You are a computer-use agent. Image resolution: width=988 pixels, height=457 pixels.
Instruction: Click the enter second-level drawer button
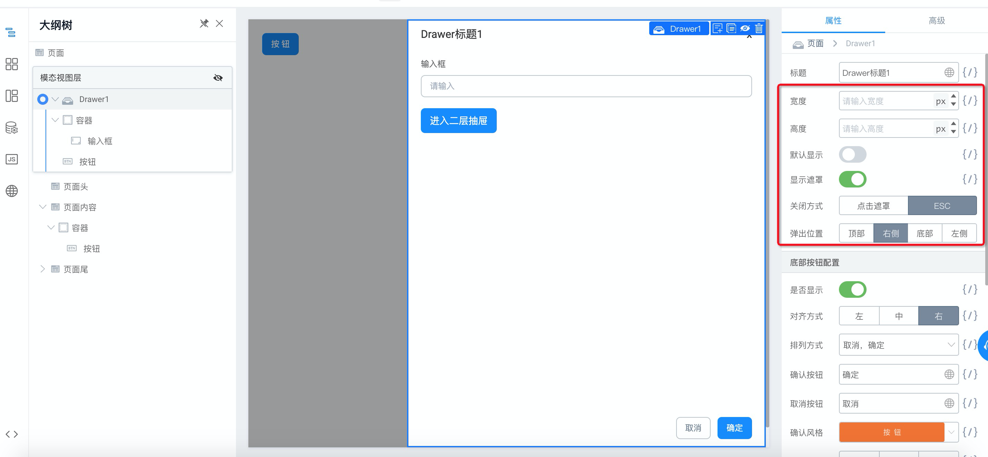(458, 121)
